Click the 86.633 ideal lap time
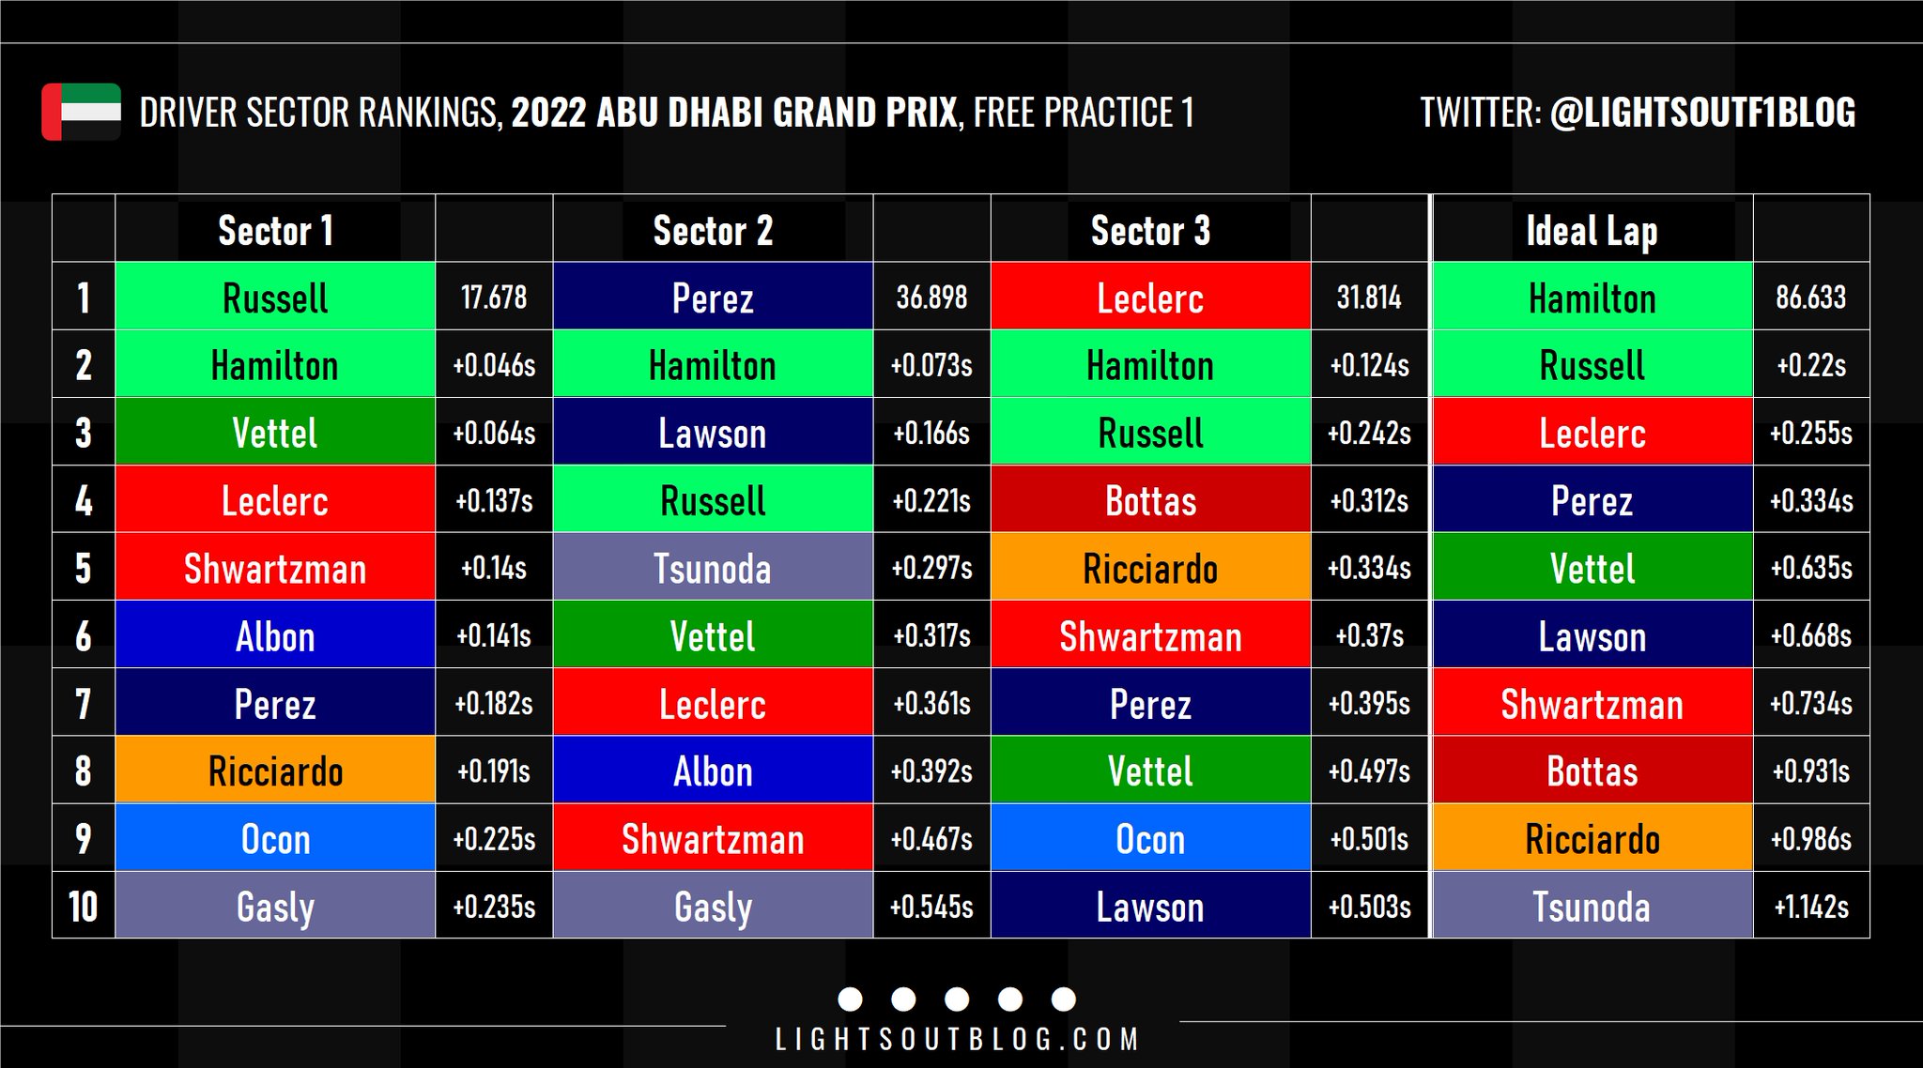 point(1811,297)
